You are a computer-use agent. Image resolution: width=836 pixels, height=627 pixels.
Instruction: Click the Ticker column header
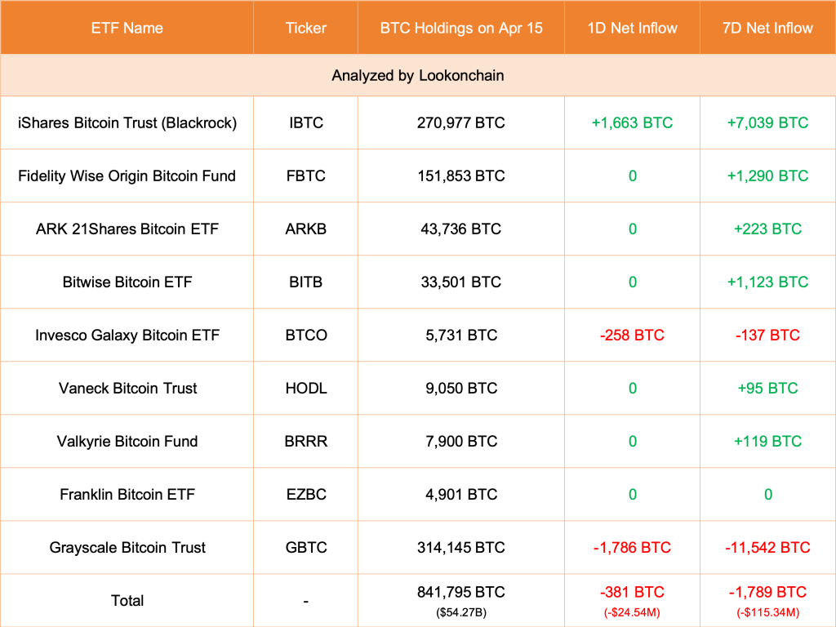point(305,28)
